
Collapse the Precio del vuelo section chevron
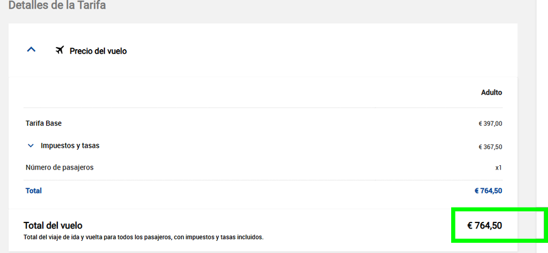[32, 50]
